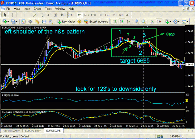This screenshot has height=139, width=195.
Task: Select the EURUSD,M5 chart tab
Action: tap(53, 131)
